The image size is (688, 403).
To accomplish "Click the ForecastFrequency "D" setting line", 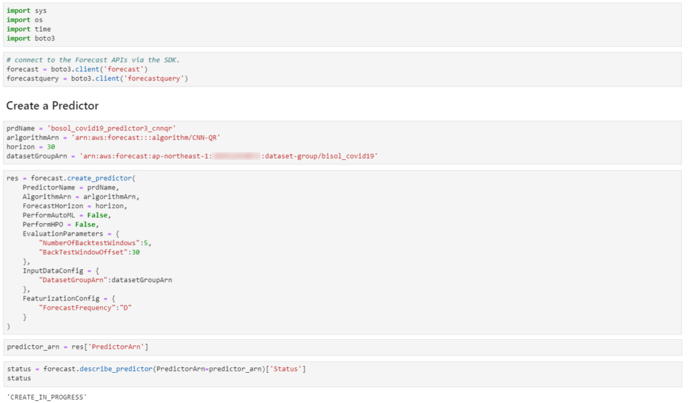I will point(85,307).
